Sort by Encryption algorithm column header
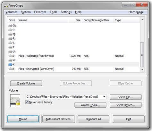 pyautogui.click(x=98, y=20)
